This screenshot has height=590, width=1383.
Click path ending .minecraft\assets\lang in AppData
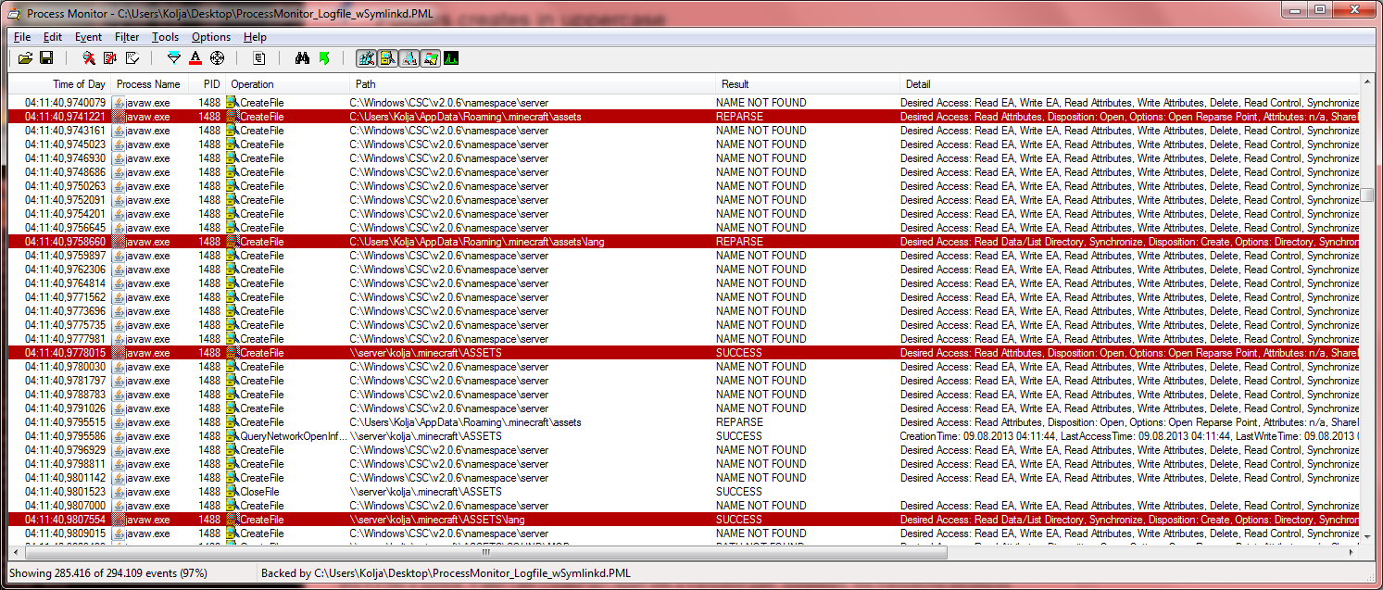(x=477, y=242)
